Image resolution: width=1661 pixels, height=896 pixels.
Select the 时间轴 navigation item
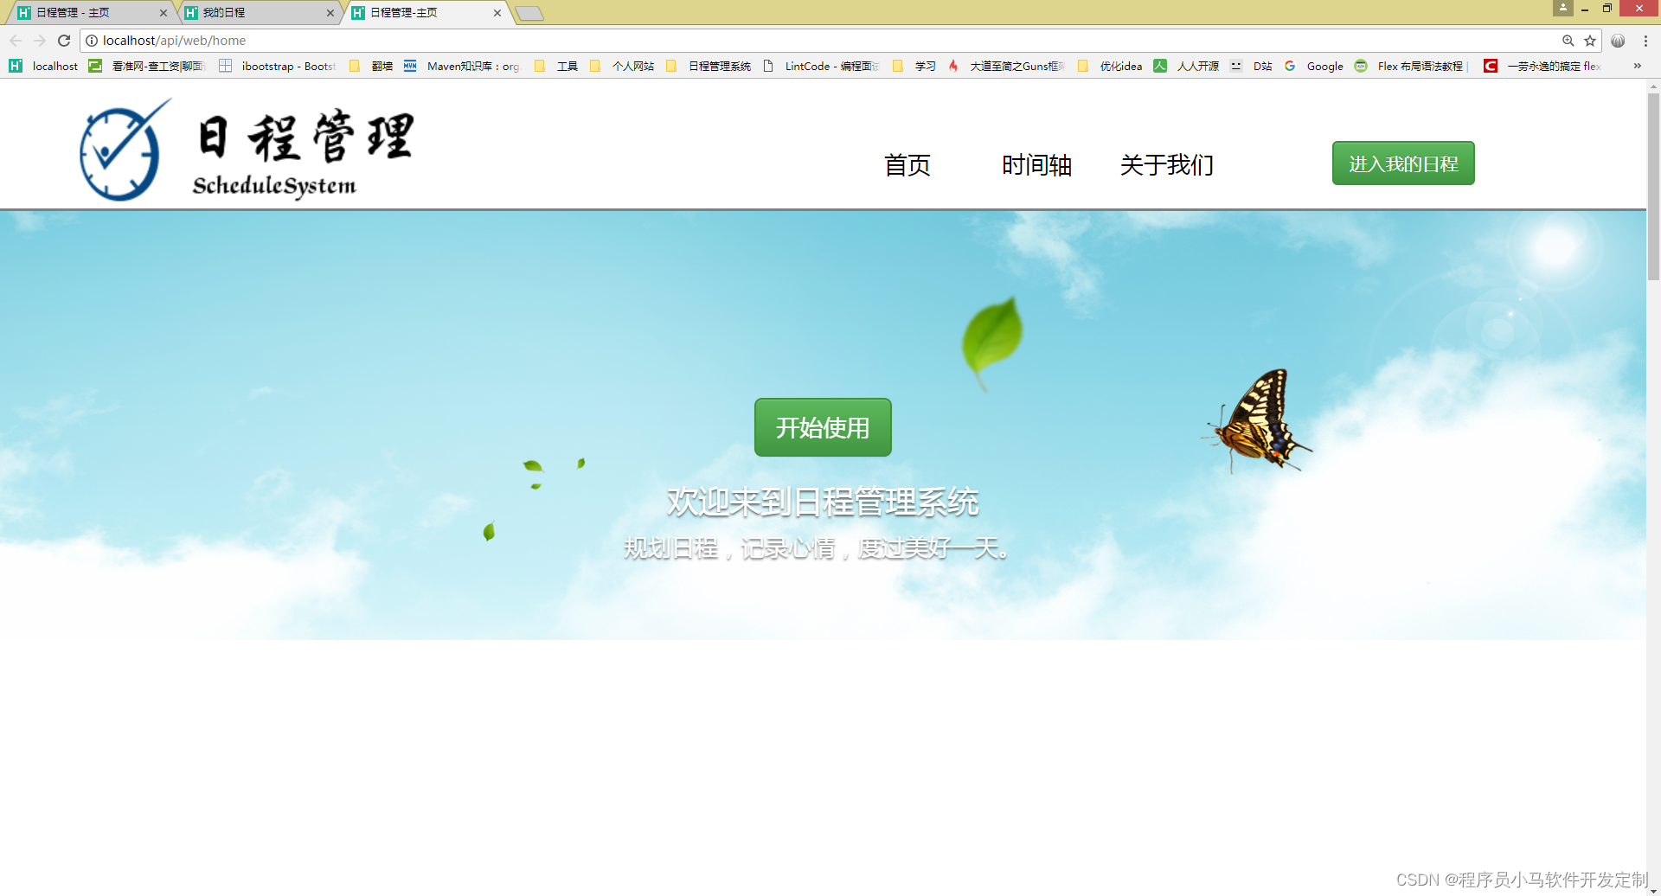pos(1036,164)
